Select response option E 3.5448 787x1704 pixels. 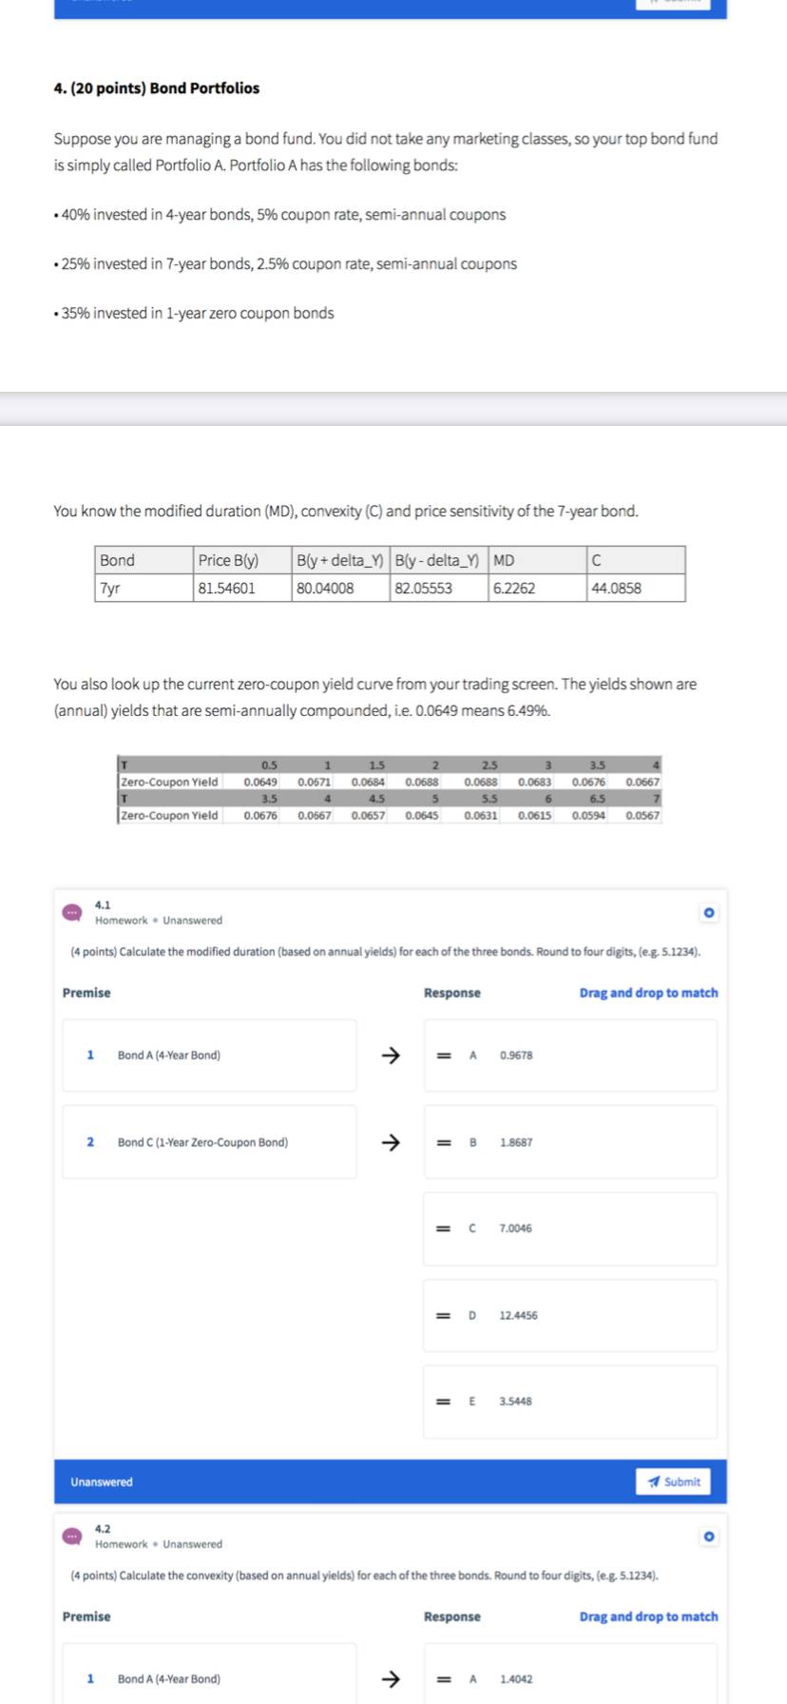tap(570, 1402)
